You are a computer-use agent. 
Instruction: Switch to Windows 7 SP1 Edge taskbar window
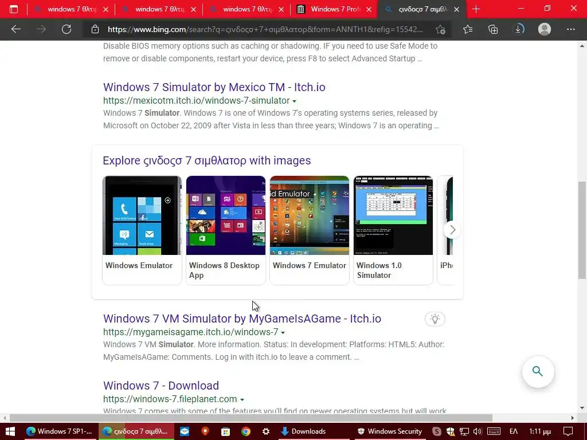[59, 431]
